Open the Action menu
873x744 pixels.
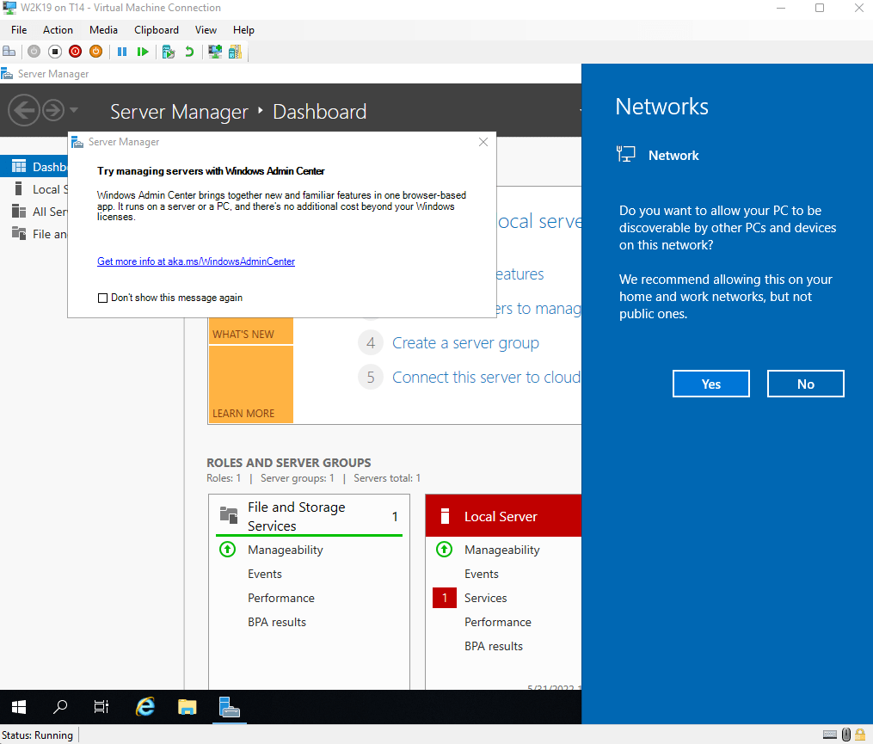(x=58, y=30)
